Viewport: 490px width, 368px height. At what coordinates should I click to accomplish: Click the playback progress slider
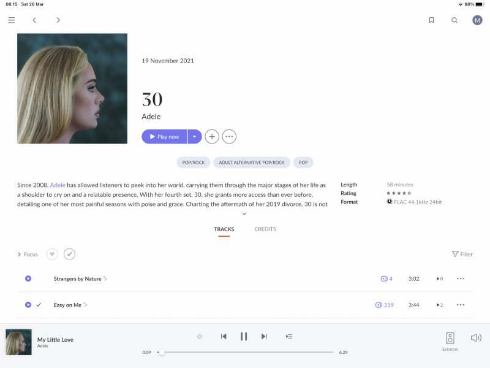click(x=245, y=353)
